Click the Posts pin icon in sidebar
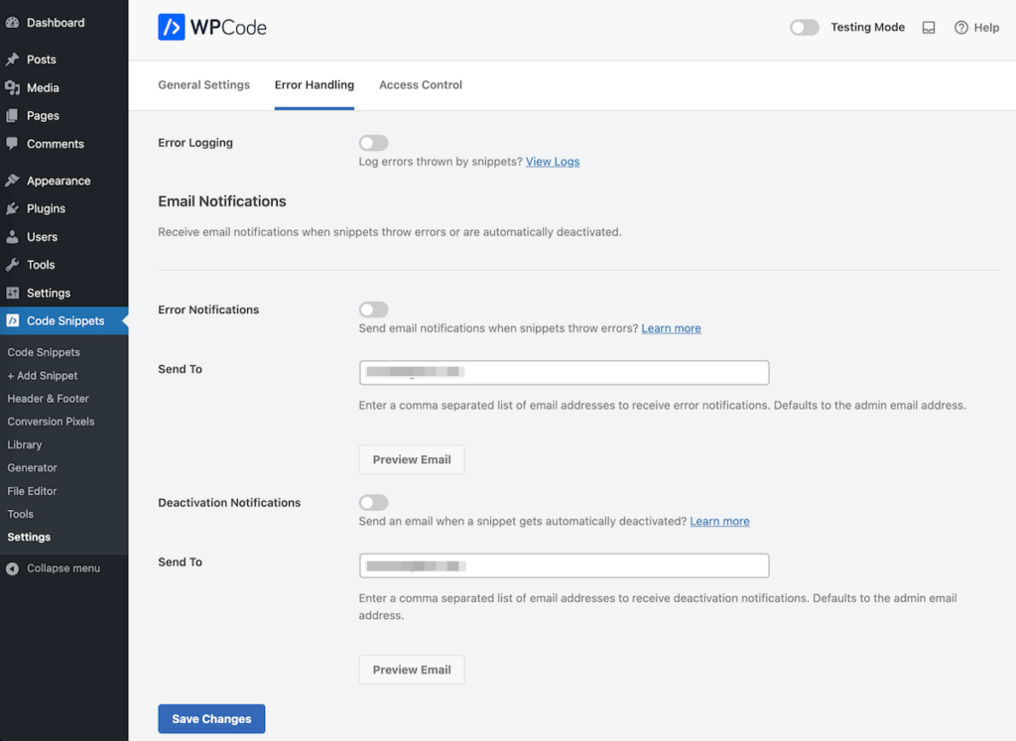 click(x=14, y=59)
